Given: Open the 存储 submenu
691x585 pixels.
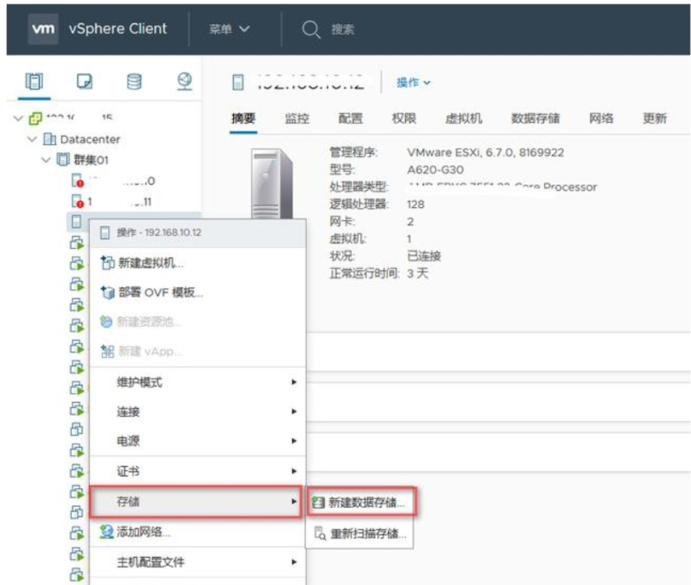Looking at the screenshot, I should (196, 501).
